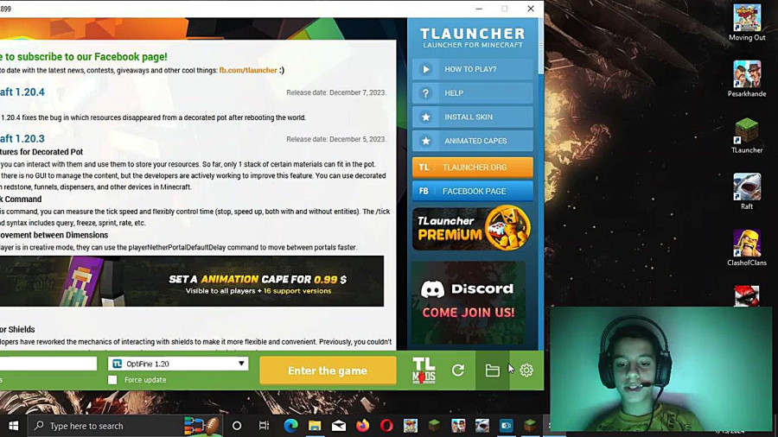Open Raft desktop shortcut

pos(747,191)
